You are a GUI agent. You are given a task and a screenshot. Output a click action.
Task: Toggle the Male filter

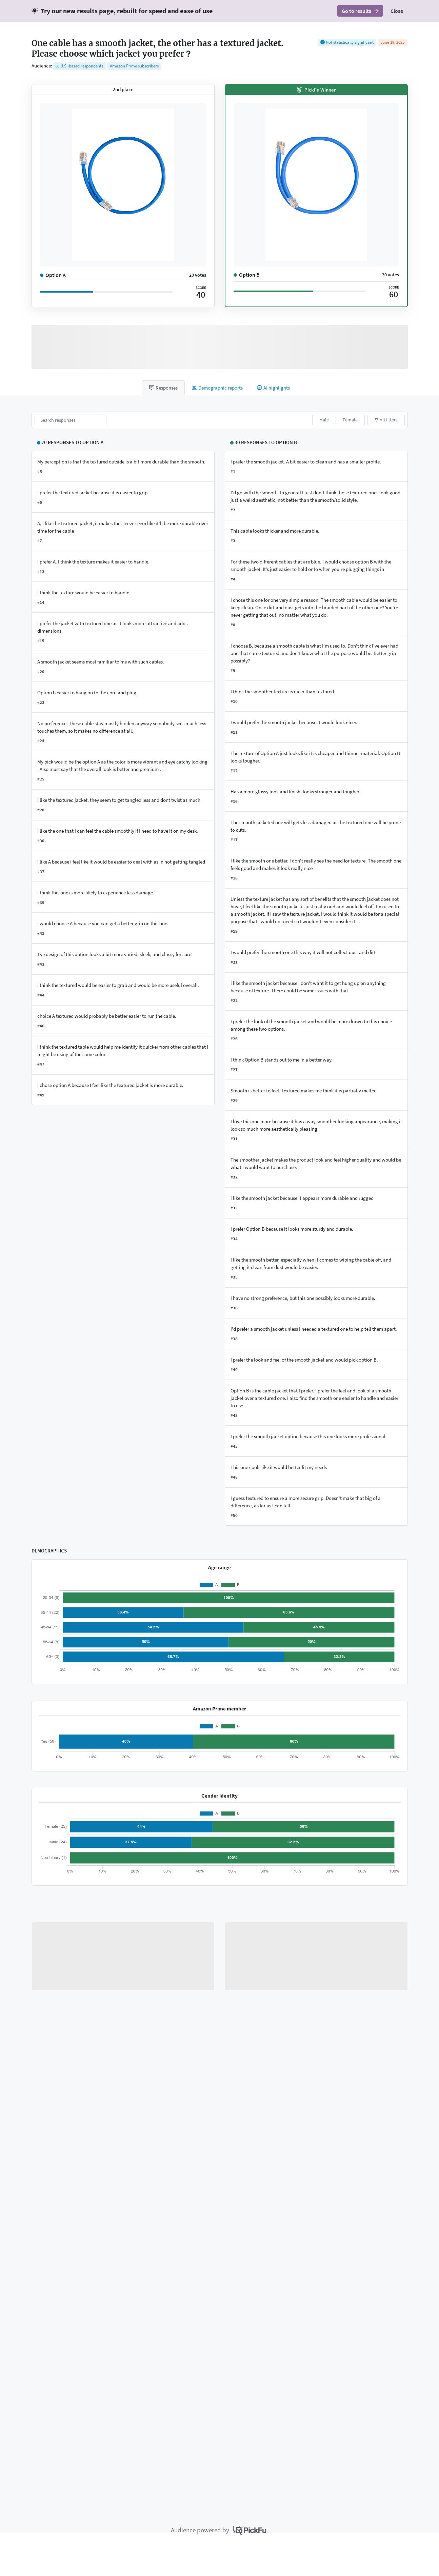click(x=324, y=420)
